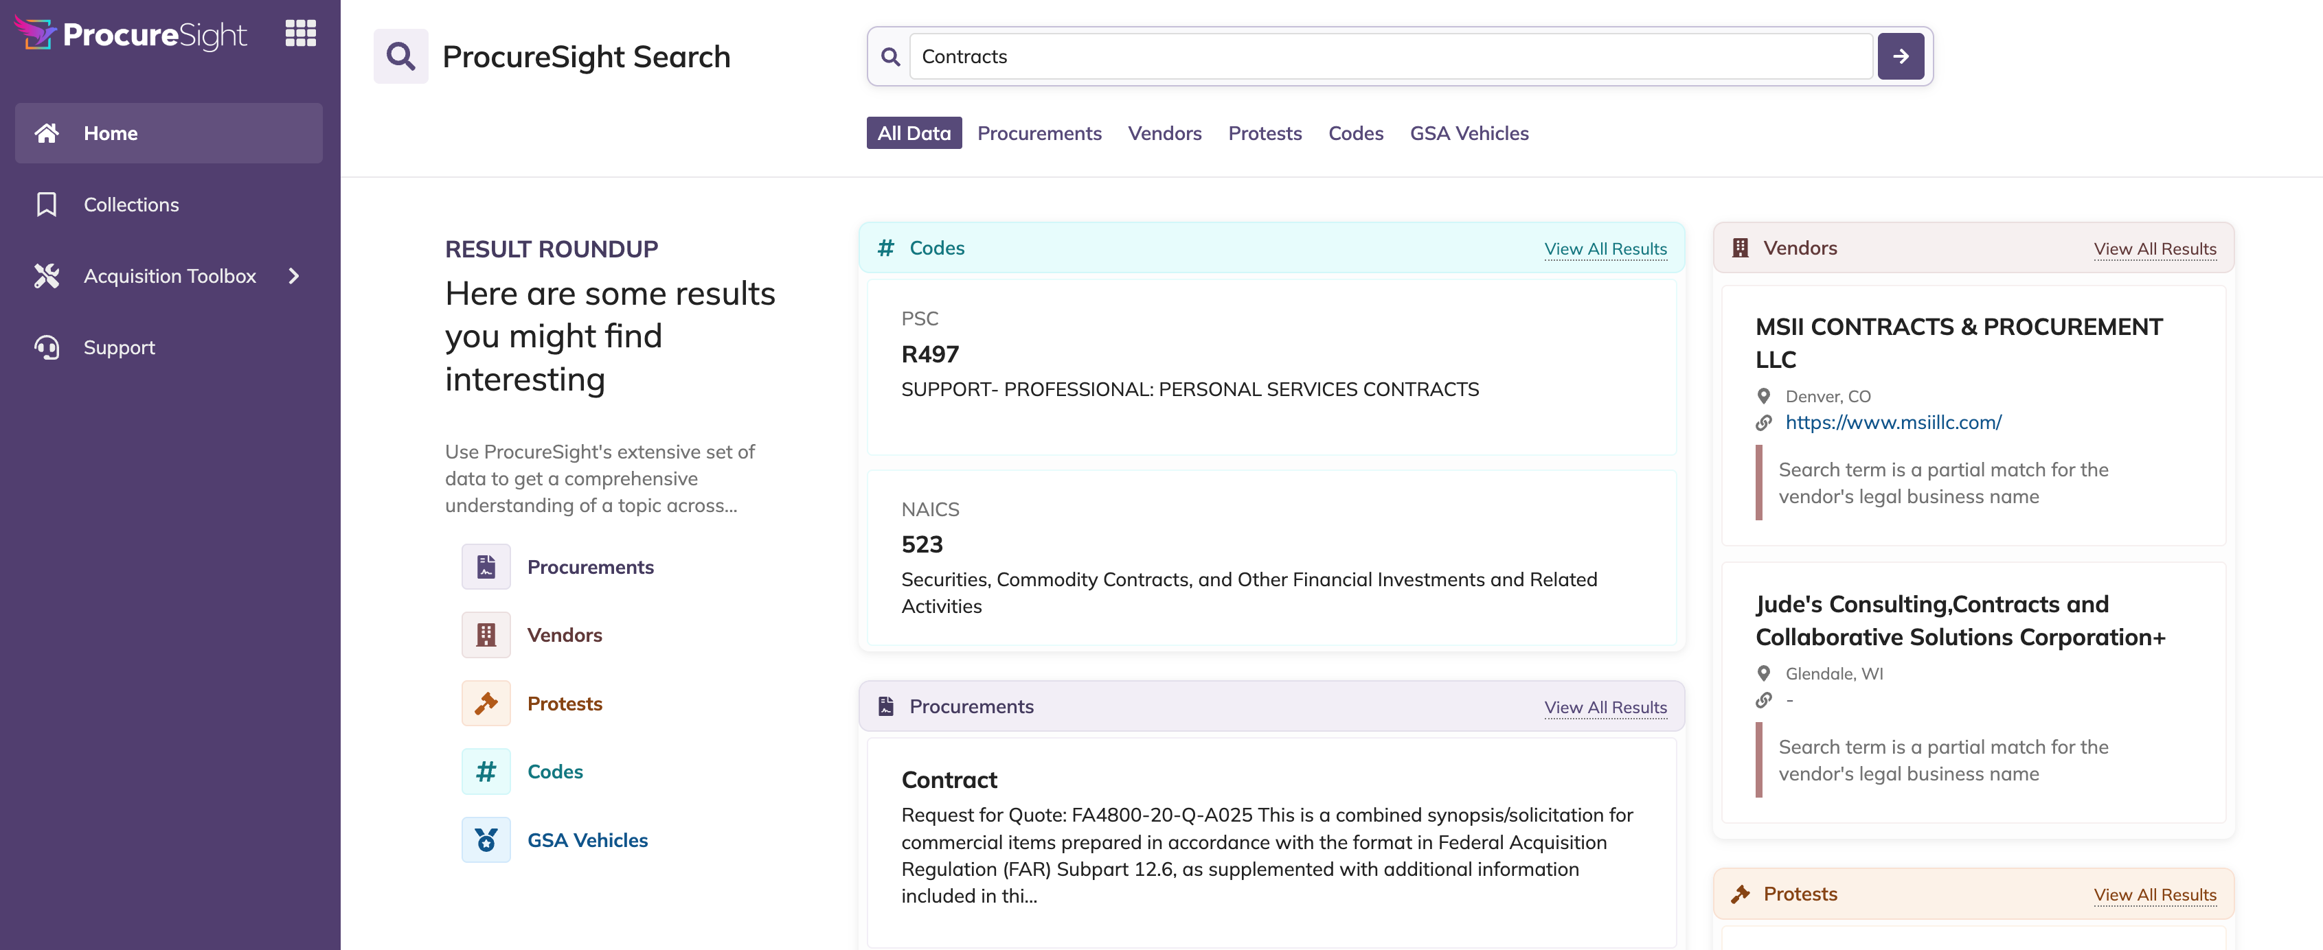
Task: Open Support in the sidebar
Action: tap(169, 348)
